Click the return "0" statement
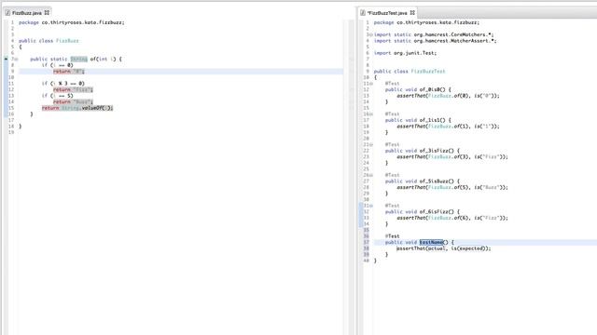The height and width of the screenshot is (335, 597). pyautogui.click(x=68, y=72)
